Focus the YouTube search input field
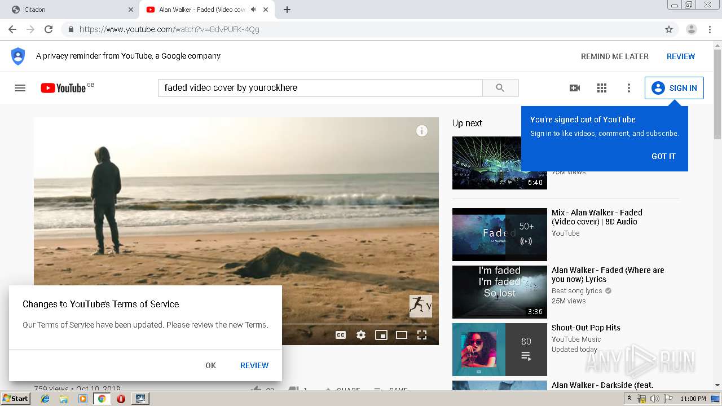722x406 pixels. pos(320,88)
